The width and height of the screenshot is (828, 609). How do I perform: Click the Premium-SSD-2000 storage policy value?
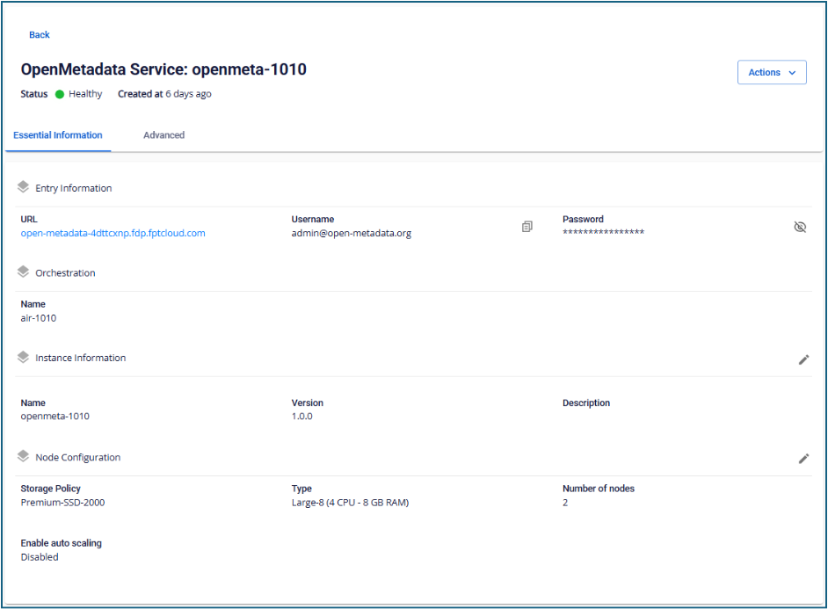[x=62, y=503]
